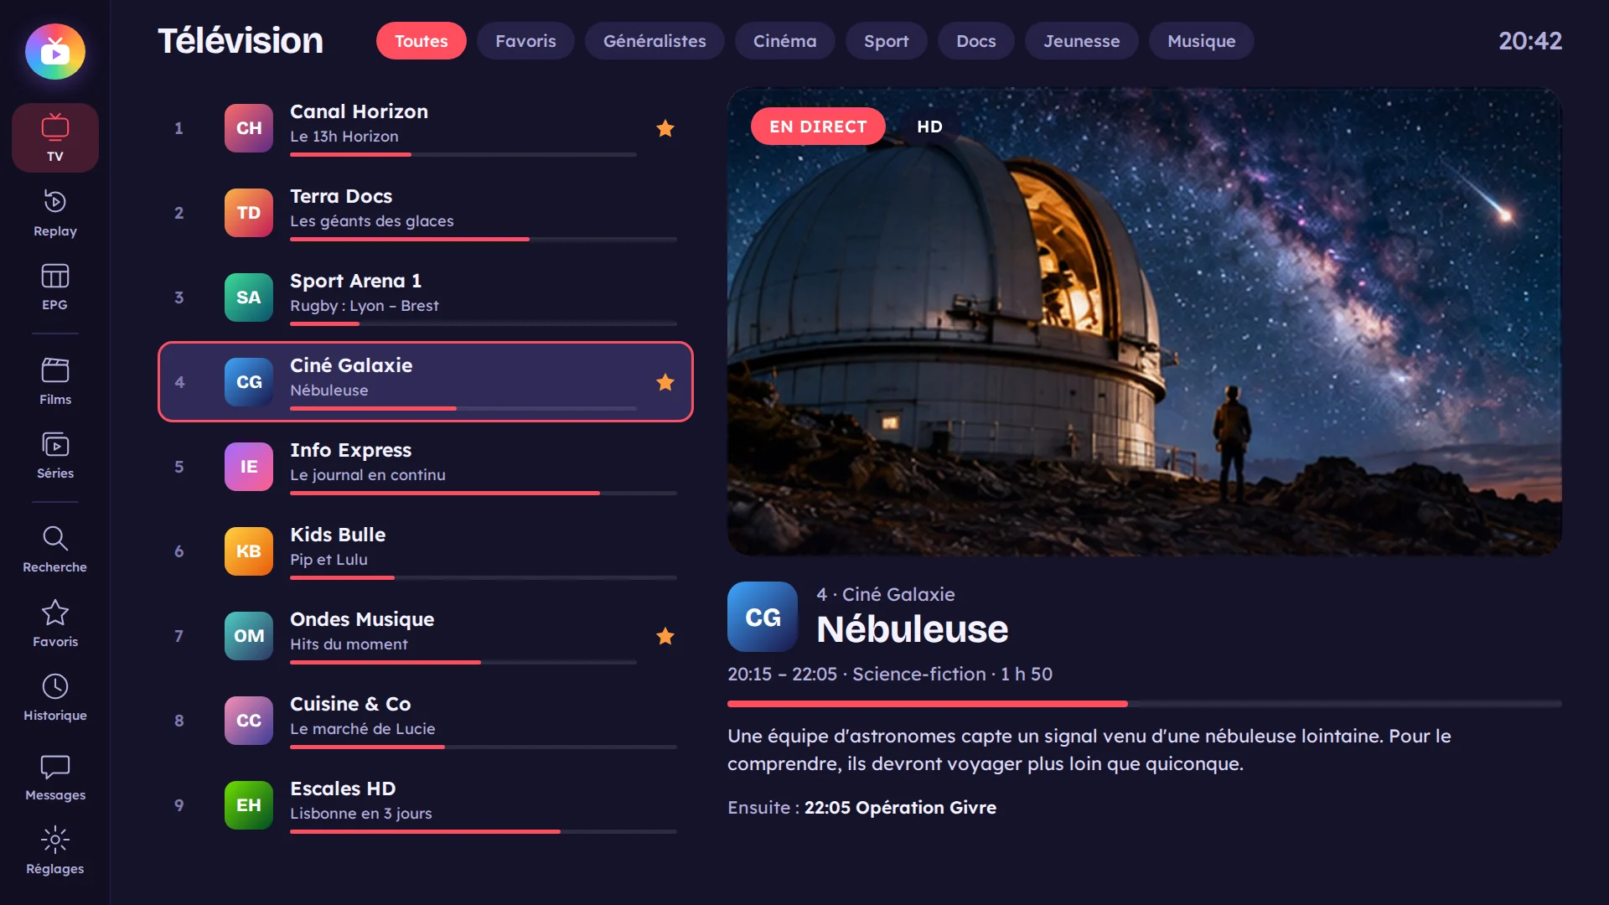Toggle favorite star on Ondes Musique
Viewport: 1609px width, 905px height.
tap(665, 636)
